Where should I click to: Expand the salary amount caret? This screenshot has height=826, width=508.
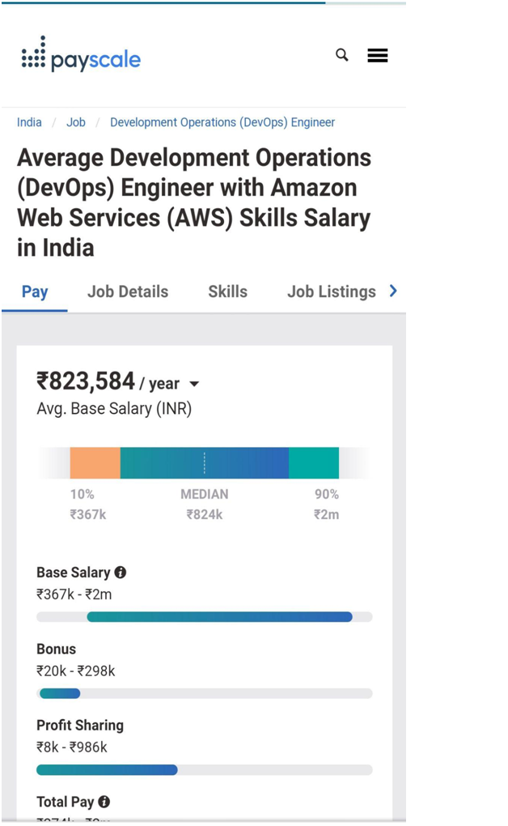coord(193,384)
